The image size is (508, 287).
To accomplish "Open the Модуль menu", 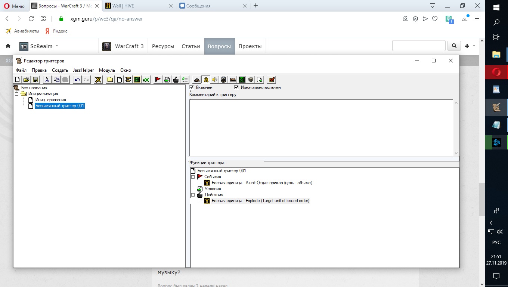I will pyautogui.click(x=107, y=70).
